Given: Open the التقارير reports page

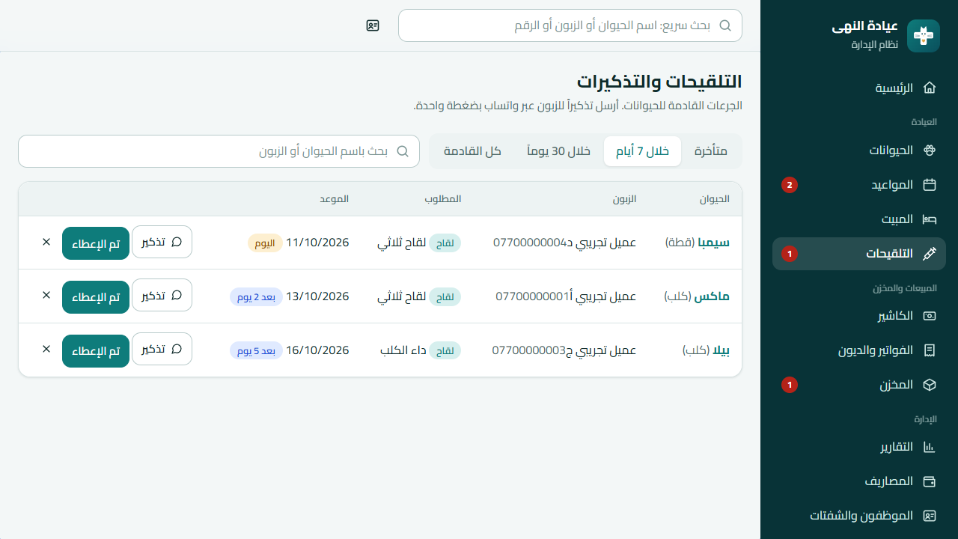Looking at the screenshot, I should point(859,447).
